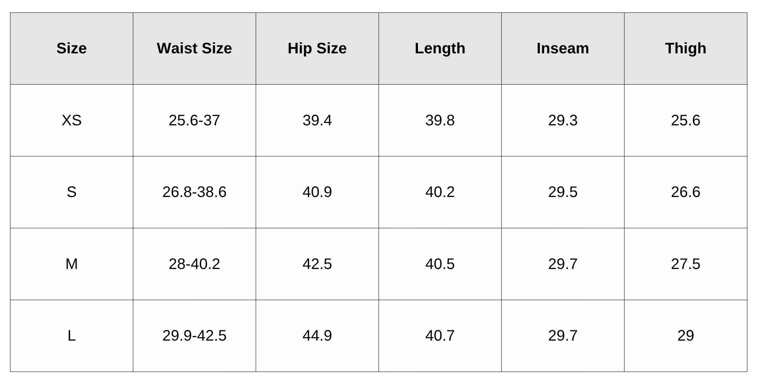This screenshot has height=381, width=762.
Task: Click thigh value 27.5
Action: (x=685, y=264)
